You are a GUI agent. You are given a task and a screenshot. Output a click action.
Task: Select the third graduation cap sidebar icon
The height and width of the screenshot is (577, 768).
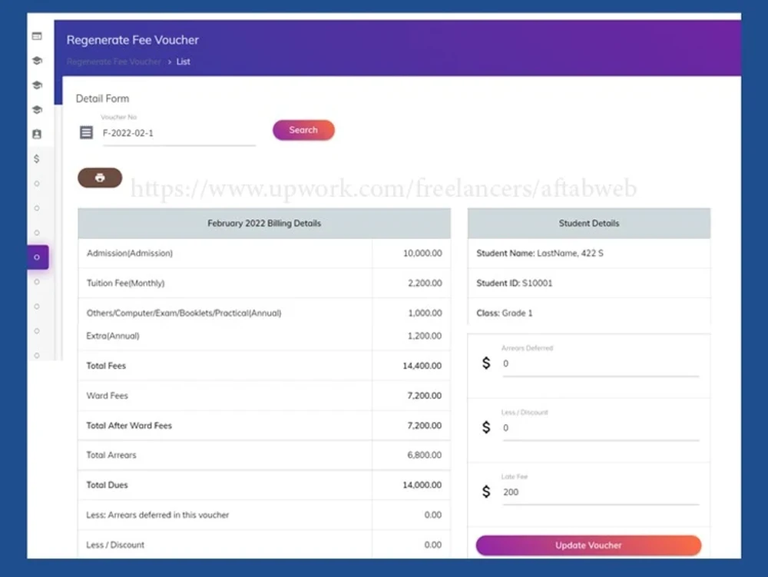pos(37,109)
